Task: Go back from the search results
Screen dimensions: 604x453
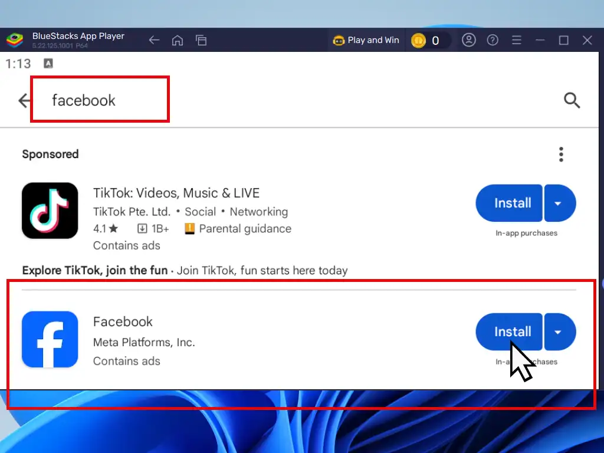Action: point(25,101)
